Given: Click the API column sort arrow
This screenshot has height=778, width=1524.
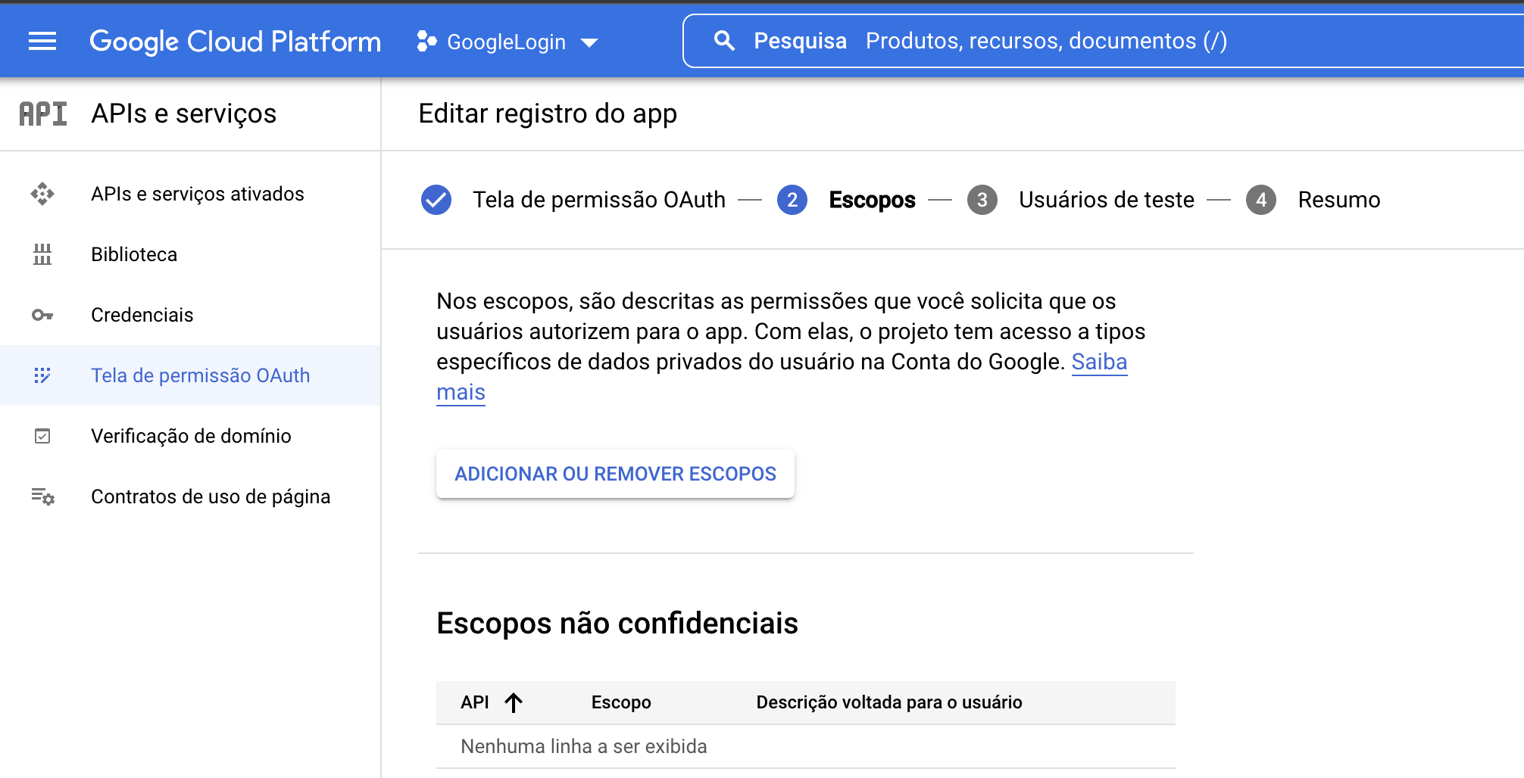Looking at the screenshot, I should coord(514,702).
